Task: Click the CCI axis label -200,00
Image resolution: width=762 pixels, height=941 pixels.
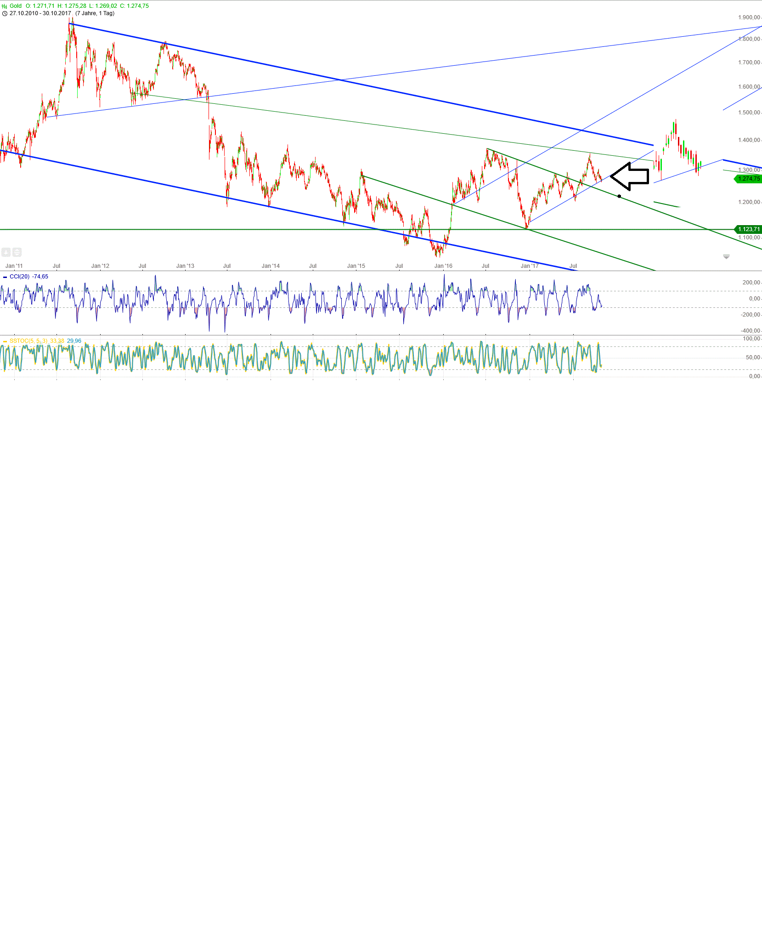Action: point(751,315)
